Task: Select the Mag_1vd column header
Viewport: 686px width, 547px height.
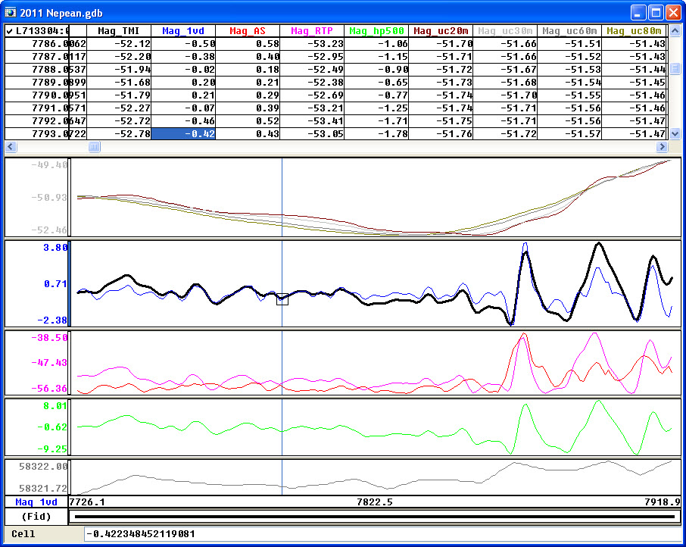Action: (x=183, y=31)
